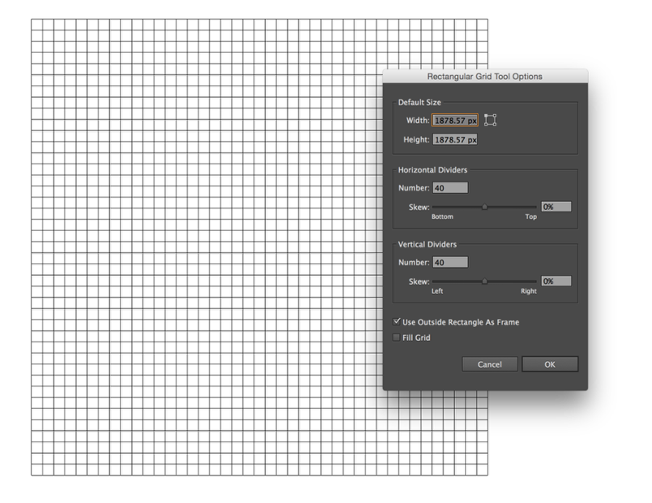Click the Rectangular Grid Tool Options title bar
This screenshot has height=503, width=652.
[x=485, y=77]
